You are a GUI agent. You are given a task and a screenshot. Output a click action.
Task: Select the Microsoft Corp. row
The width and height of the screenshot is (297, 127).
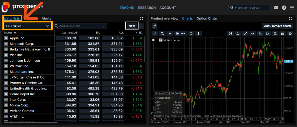pos(73,44)
